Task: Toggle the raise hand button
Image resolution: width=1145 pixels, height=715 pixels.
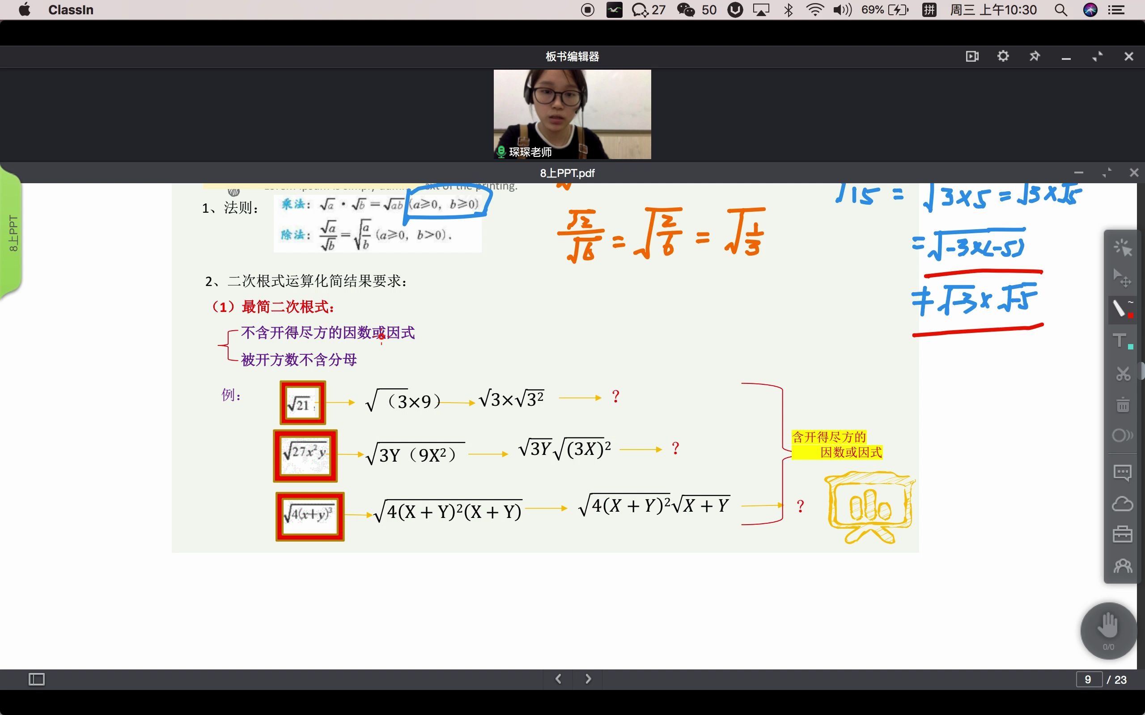Action: pyautogui.click(x=1108, y=629)
